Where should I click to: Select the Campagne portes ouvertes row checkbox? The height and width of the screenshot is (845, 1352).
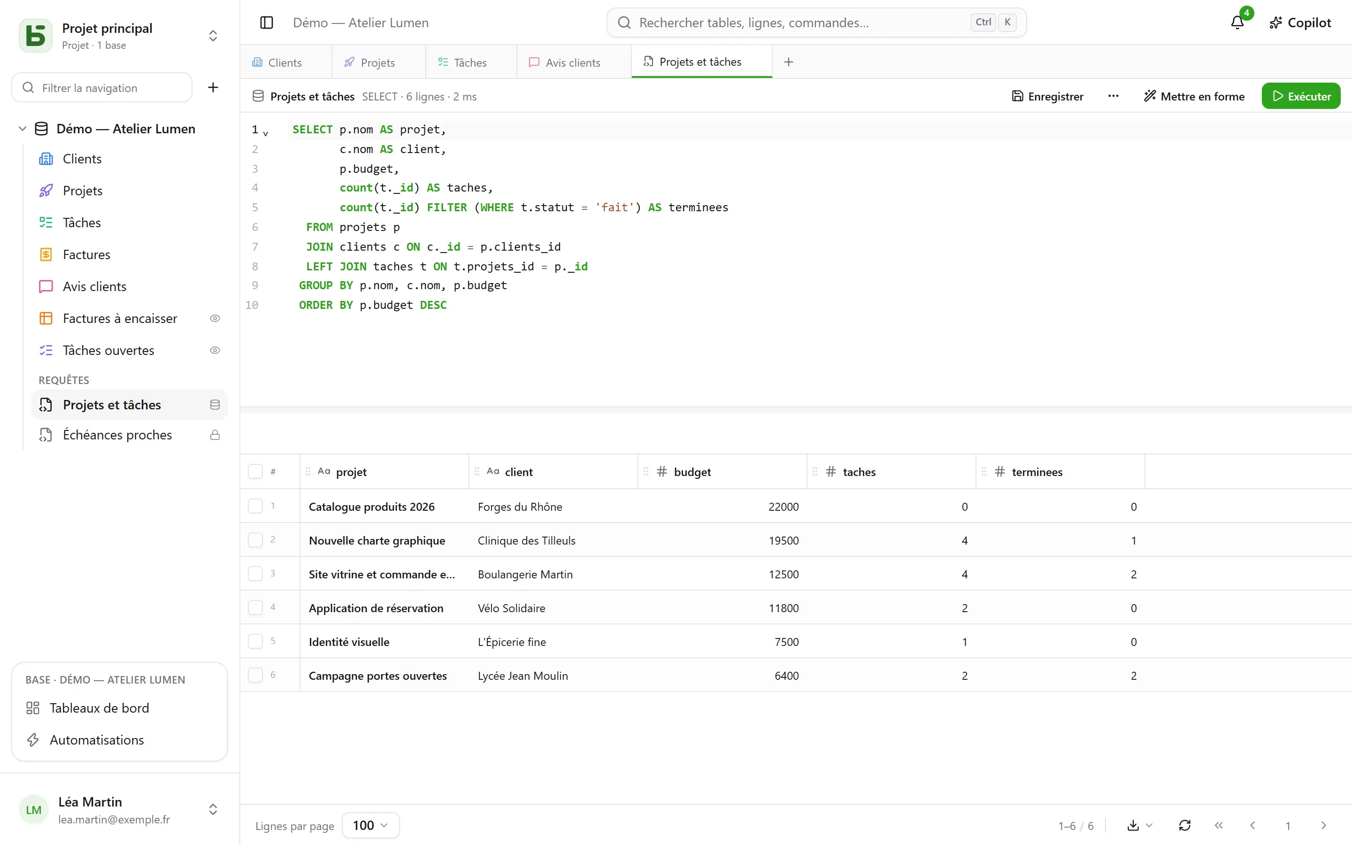pos(255,675)
